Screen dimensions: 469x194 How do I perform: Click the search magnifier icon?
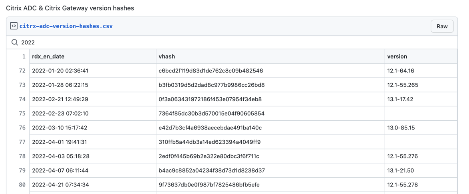(14, 42)
